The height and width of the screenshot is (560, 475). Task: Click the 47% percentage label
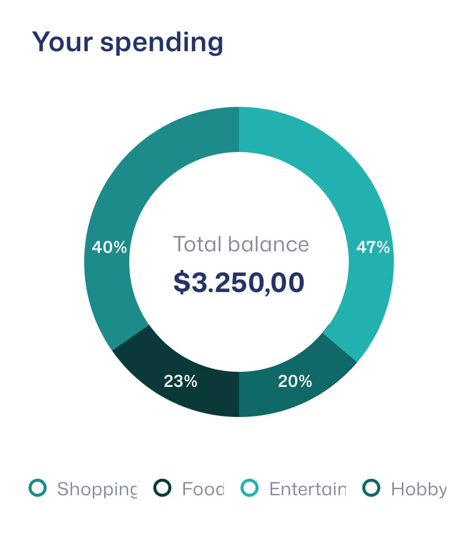(x=373, y=247)
